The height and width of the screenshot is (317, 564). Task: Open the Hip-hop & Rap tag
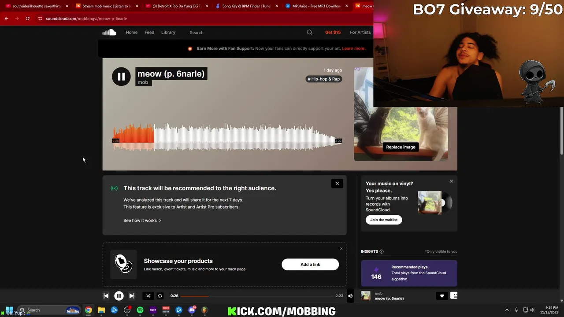[x=324, y=79]
